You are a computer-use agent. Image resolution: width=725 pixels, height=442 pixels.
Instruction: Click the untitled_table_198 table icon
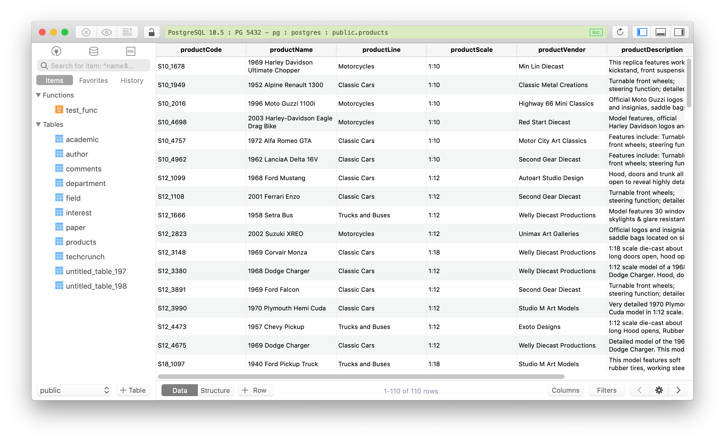pyautogui.click(x=59, y=286)
